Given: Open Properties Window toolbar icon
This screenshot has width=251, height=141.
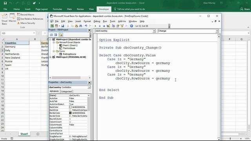Looking at the screenshot, I should (x=118, y=26).
